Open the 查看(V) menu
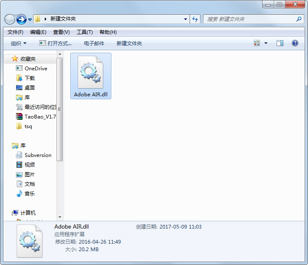This screenshot has height=265, width=308. [61, 32]
